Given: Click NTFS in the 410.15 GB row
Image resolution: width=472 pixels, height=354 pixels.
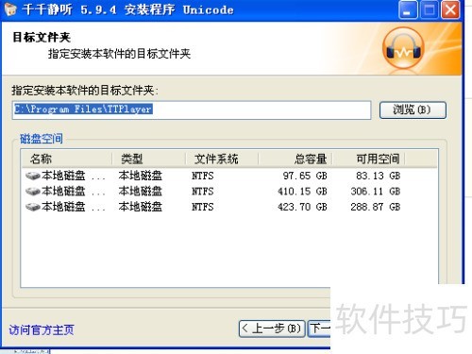Looking at the screenshot, I should (x=203, y=191).
